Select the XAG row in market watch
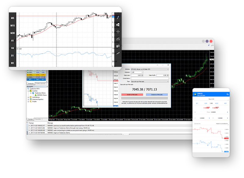 click(36, 77)
